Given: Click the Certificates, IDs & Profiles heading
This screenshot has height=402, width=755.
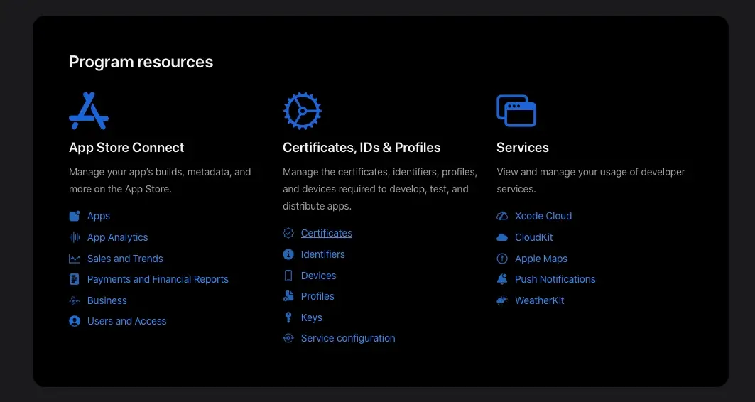Looking at the screenshot, I should click(x=362, y=147).
